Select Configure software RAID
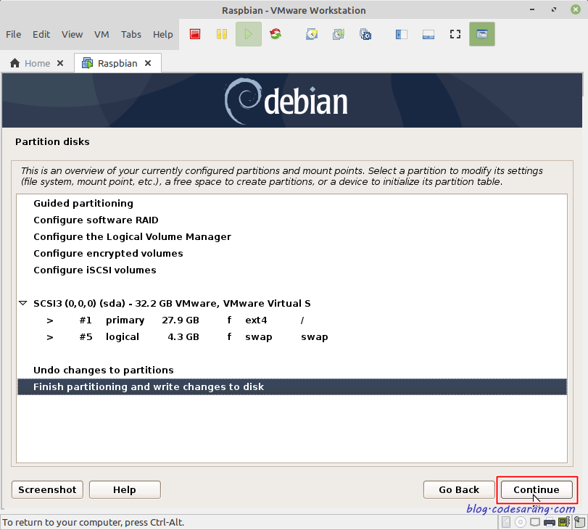The image size is (588, 530). pyautogui.click(x=291, y=220)
